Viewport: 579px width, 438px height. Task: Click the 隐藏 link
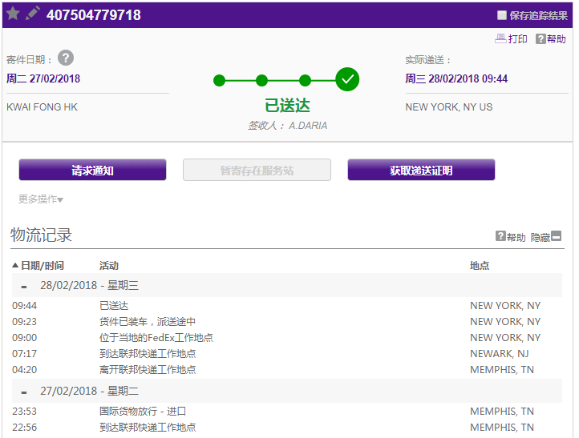(x=541, y=237)
